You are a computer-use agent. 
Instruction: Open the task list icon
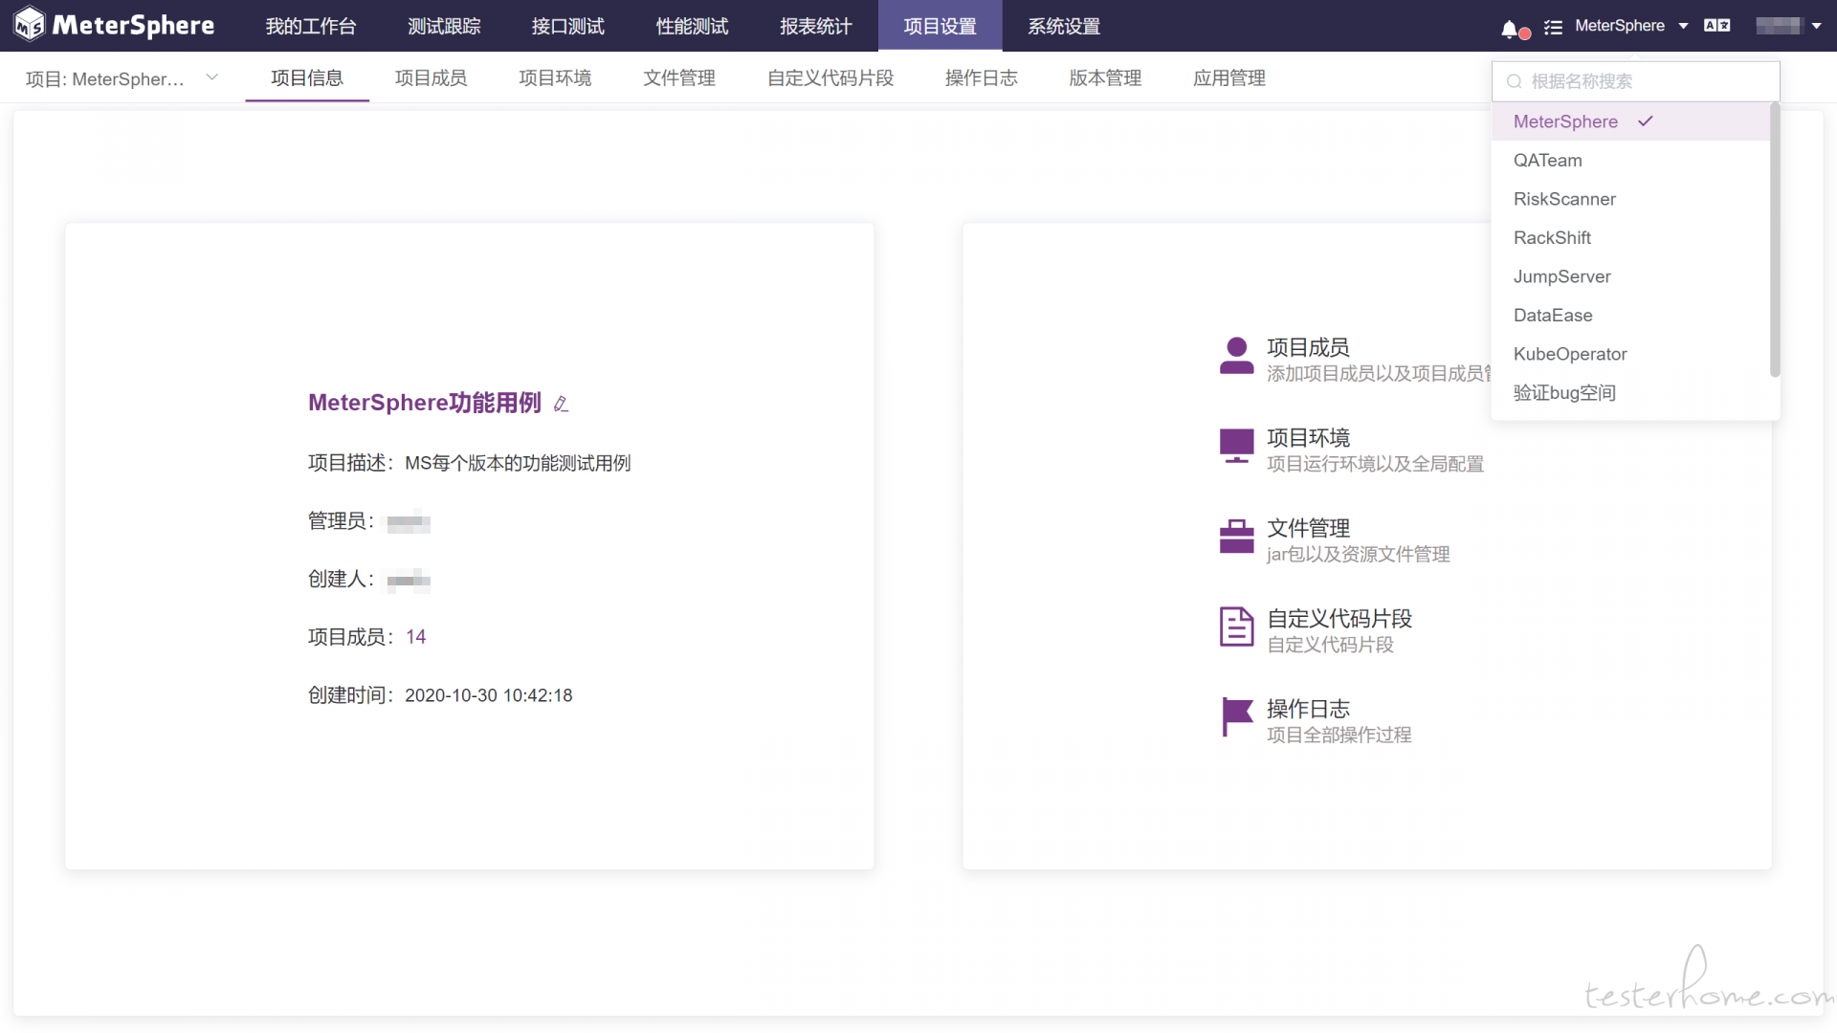click(x=1553, y=28)
